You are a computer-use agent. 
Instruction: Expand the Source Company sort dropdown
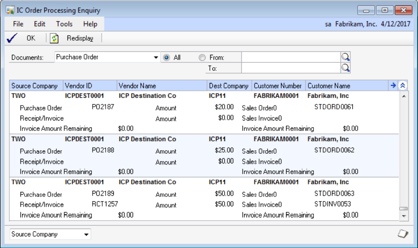coord(86,234)
